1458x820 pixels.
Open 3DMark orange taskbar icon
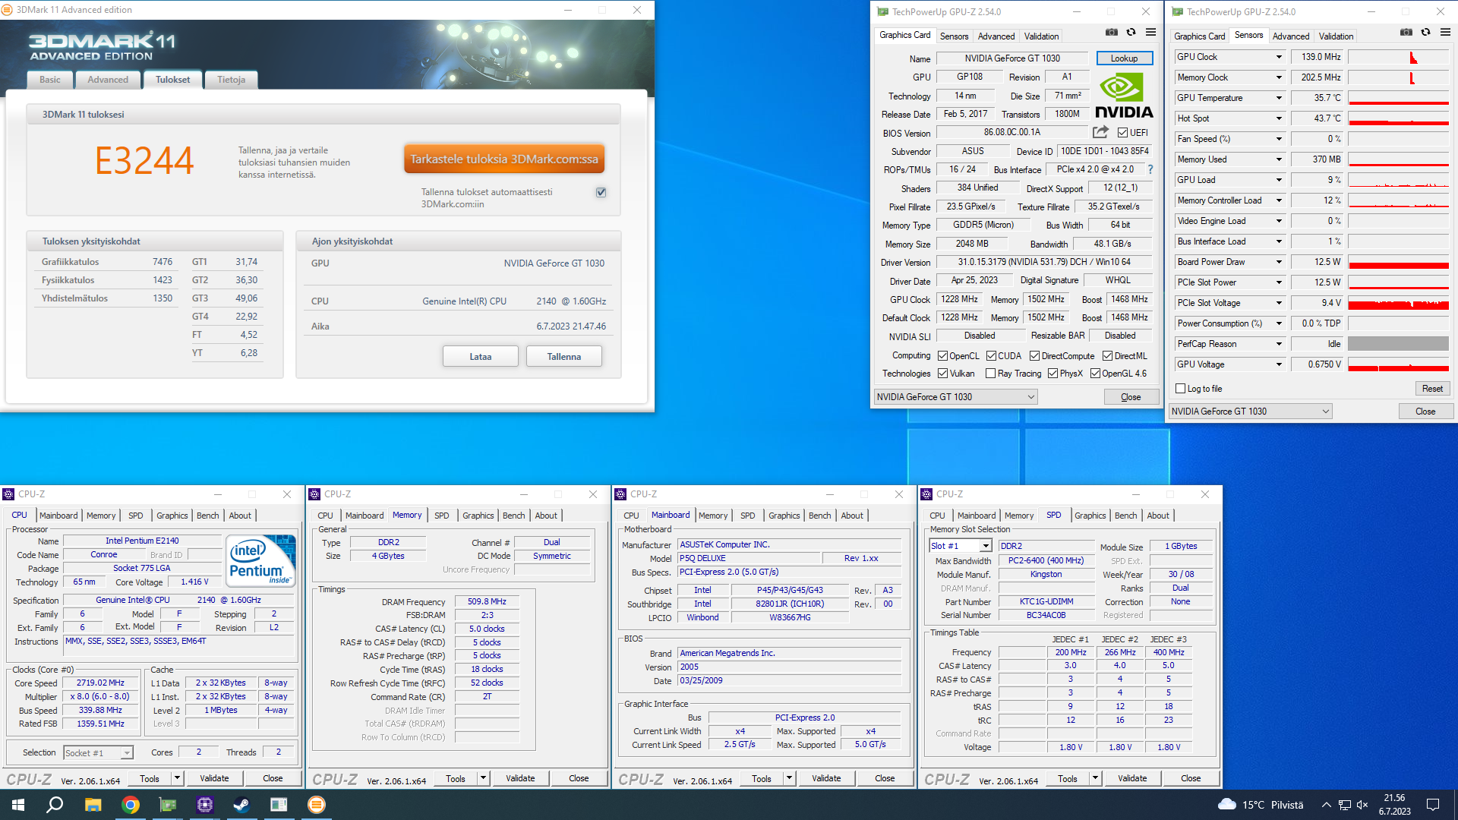[x=317, y=805]
